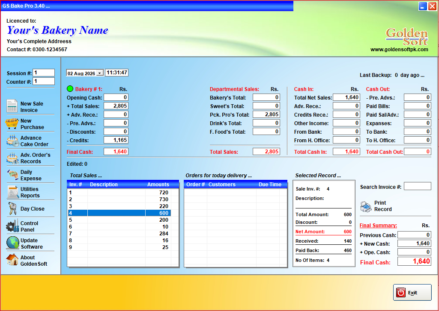
Task: Click the Final Summary heading link
Action: (x=378, y=225)
